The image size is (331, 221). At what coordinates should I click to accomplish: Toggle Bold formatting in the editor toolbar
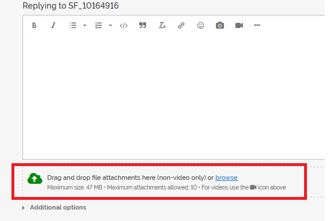[x=34, y=26]
